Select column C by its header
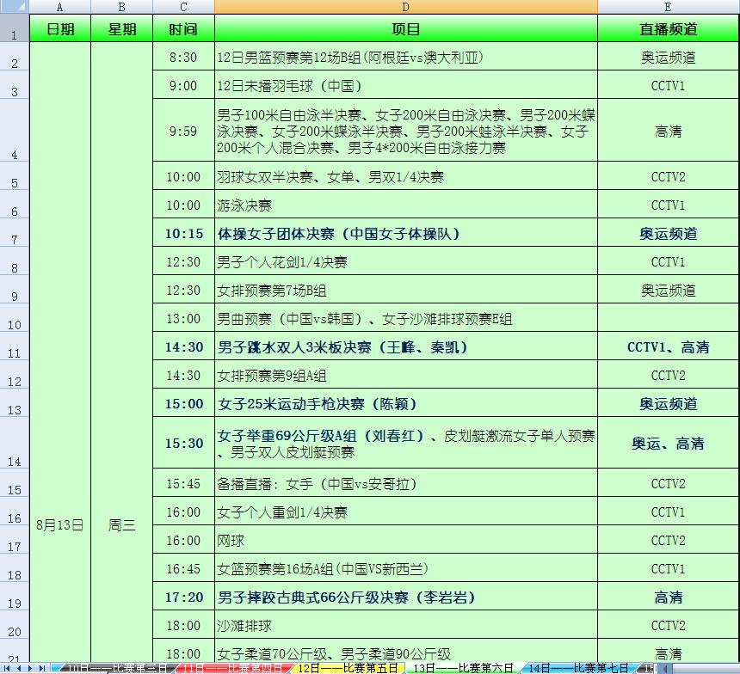The image size is (740, 674). coord(183,7)
